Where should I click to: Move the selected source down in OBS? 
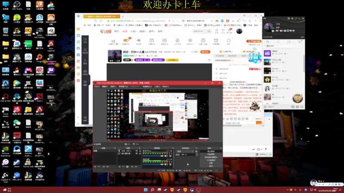pos(136,167)
